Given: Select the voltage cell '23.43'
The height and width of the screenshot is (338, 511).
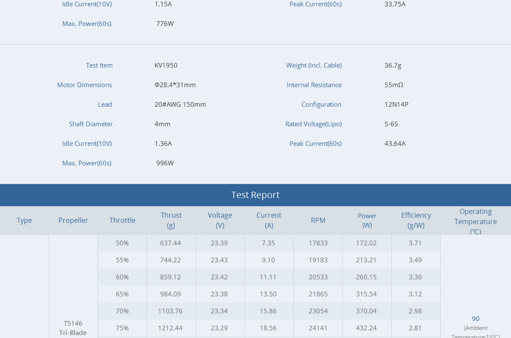Looking at the screenshot, I should coord(220,260).
